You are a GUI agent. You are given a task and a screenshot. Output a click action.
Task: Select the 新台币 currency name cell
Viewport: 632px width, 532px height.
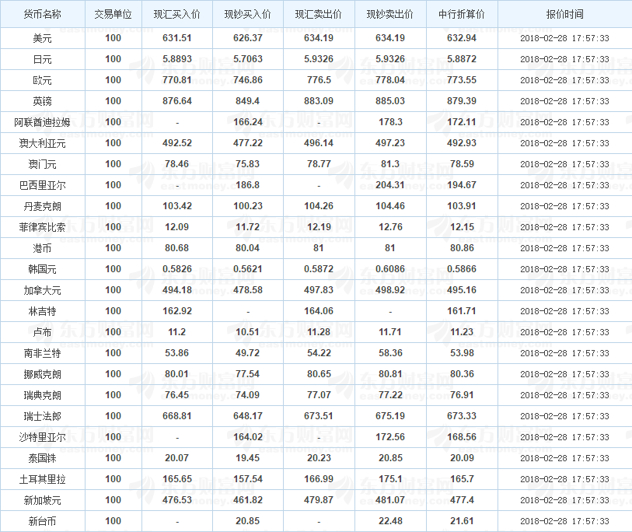[x=42, y=520]
